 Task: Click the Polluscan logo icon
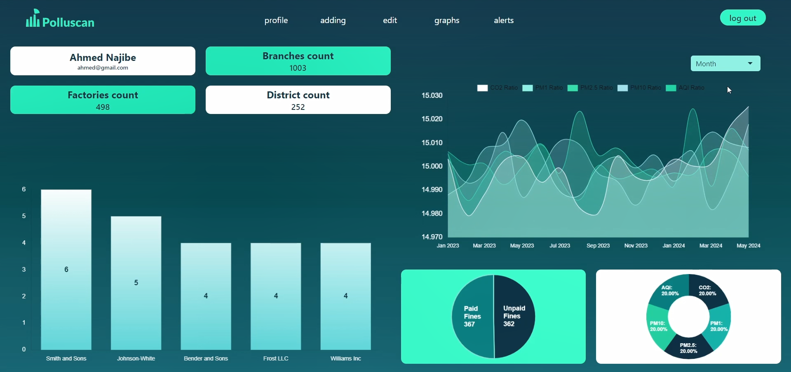[x=33, y=18]
